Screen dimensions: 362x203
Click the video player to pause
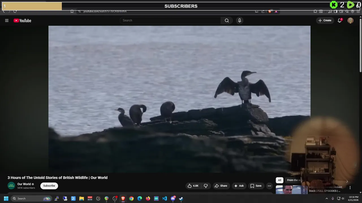(x=179, y=99)
